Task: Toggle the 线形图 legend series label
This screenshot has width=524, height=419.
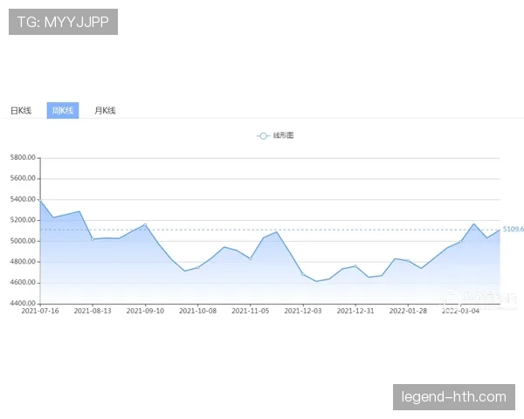Action: 283,135
